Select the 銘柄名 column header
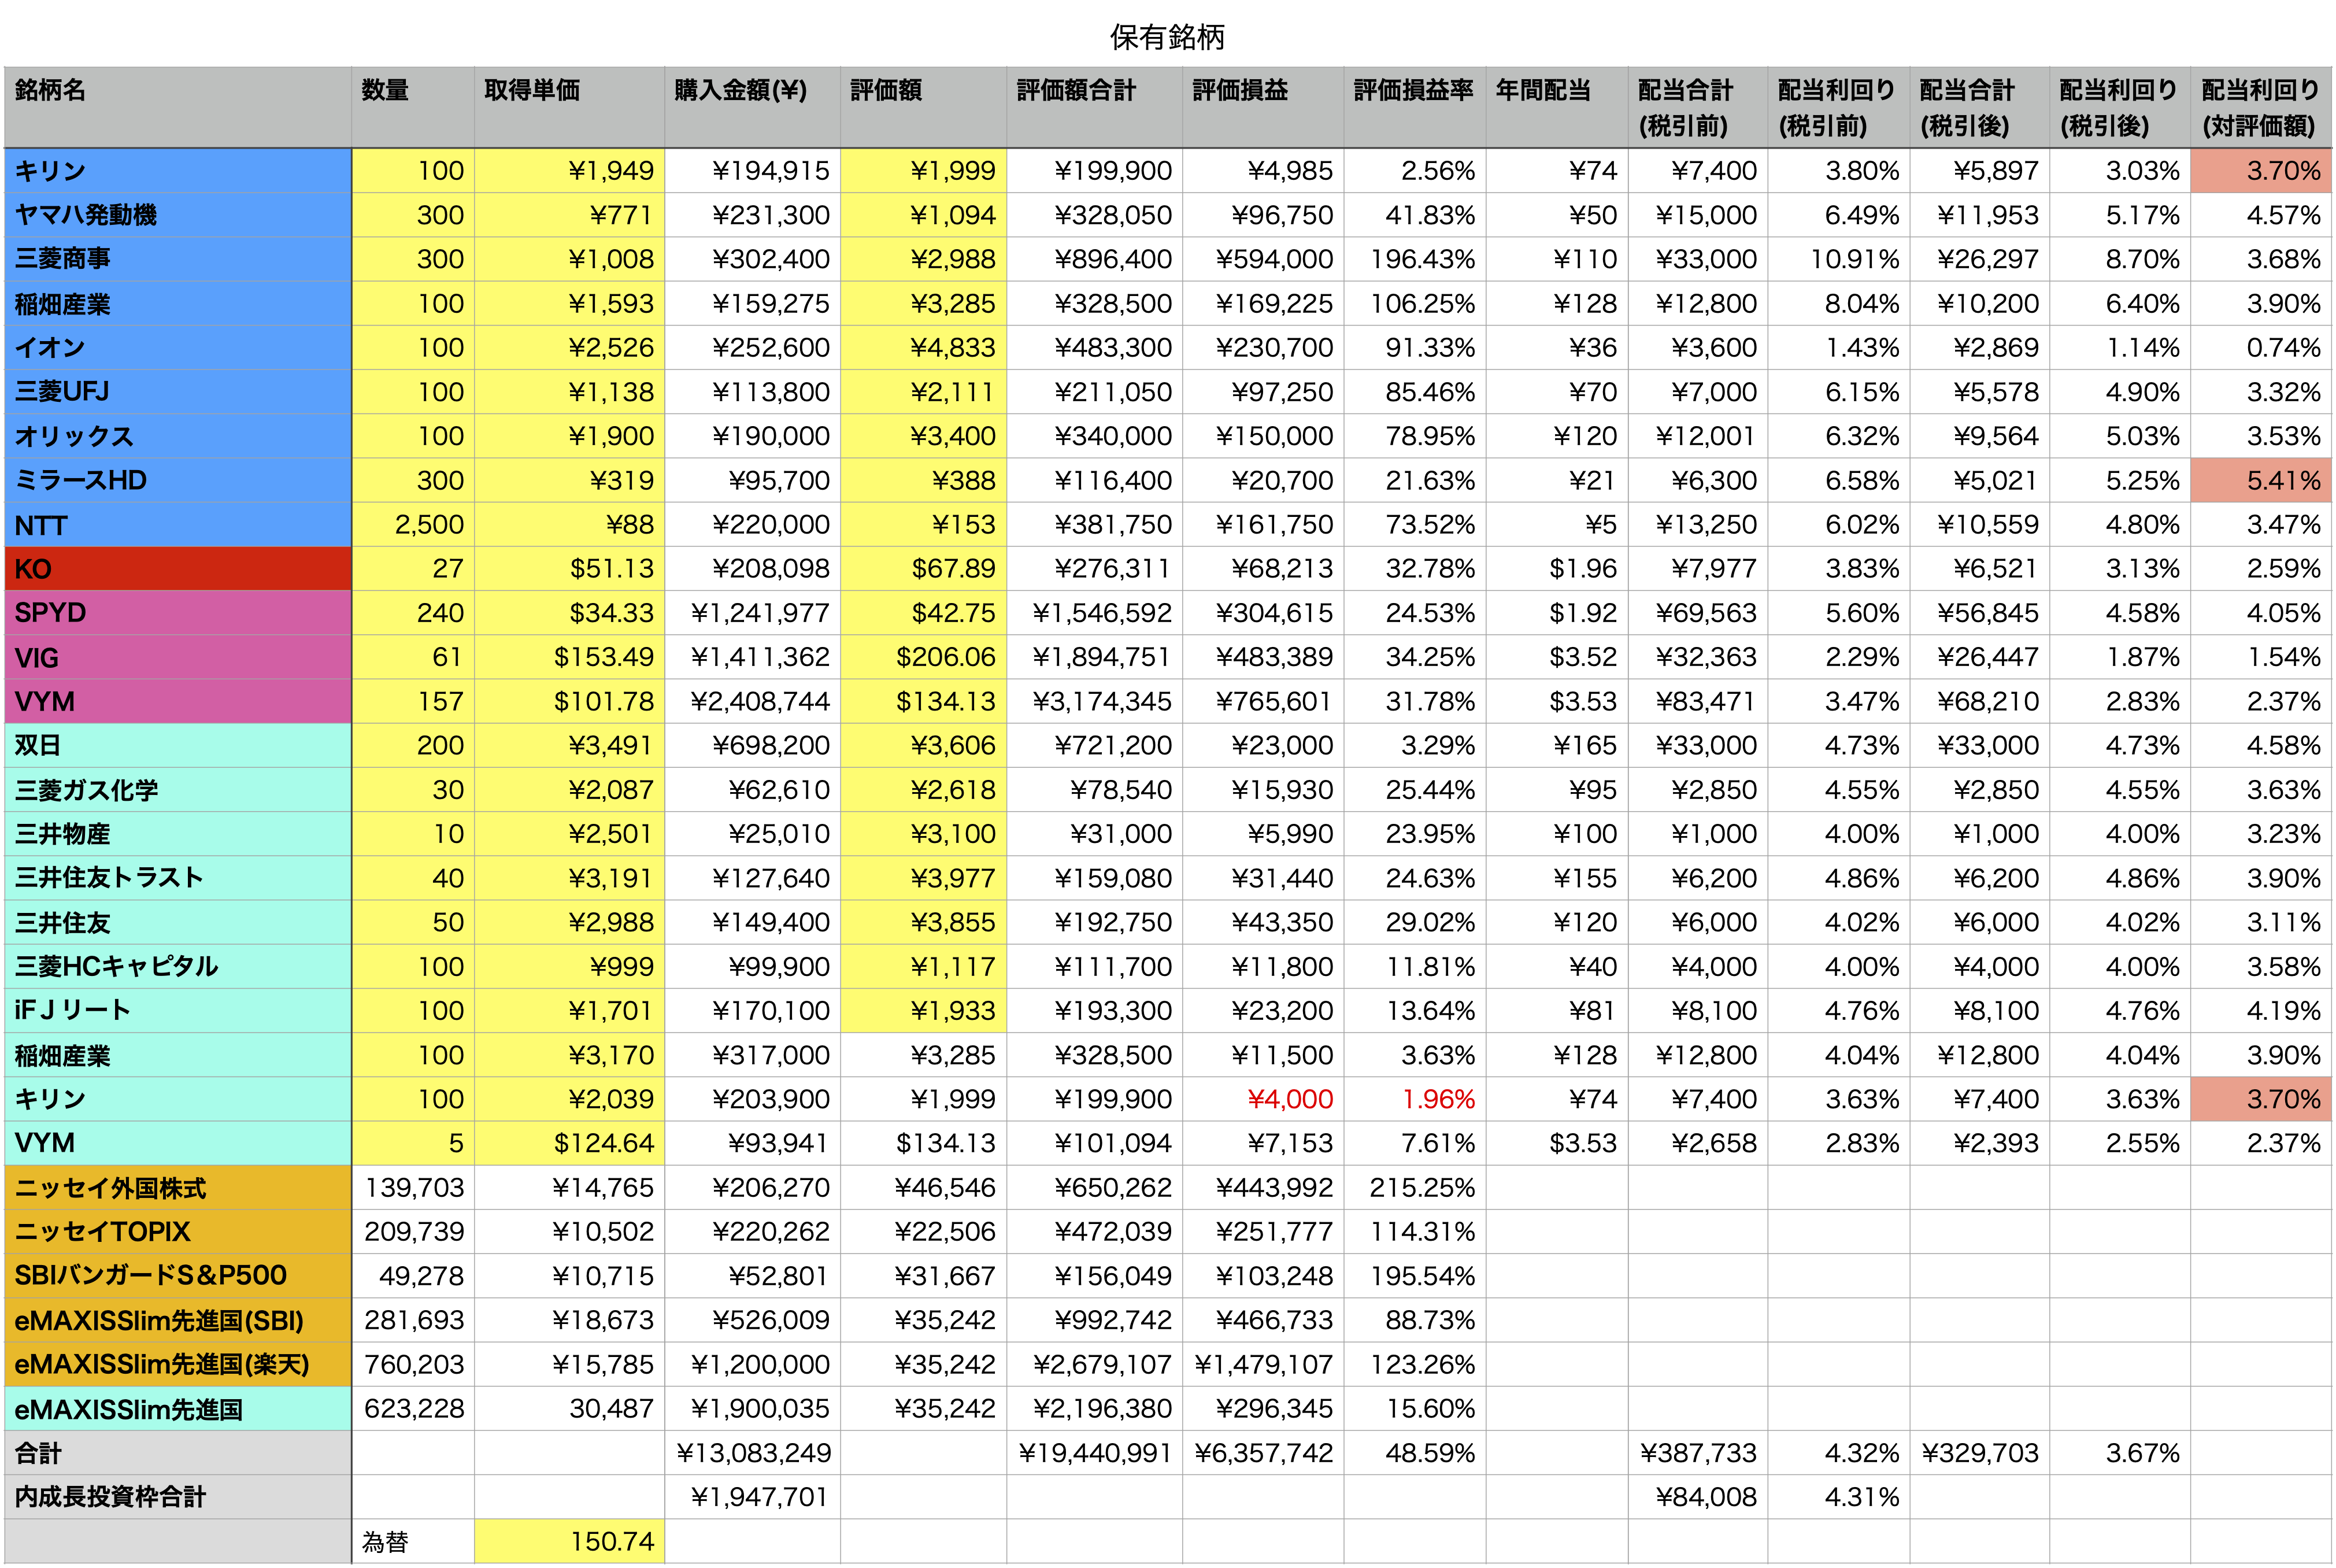This screenshot has height=1568, width=2336. click(178, 108)
